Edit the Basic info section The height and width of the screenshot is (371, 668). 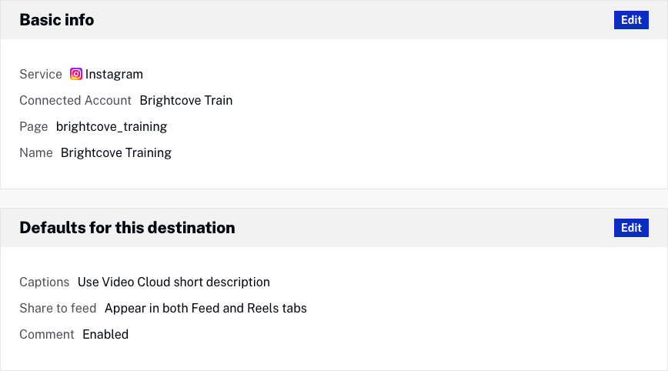(631, 20)
